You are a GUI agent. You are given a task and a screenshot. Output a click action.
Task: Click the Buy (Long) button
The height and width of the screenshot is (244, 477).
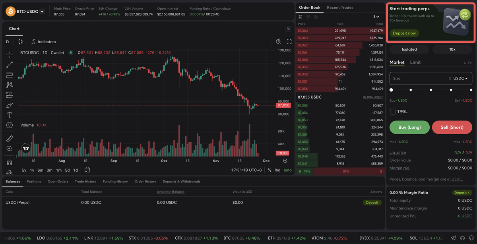pos(410,127)
